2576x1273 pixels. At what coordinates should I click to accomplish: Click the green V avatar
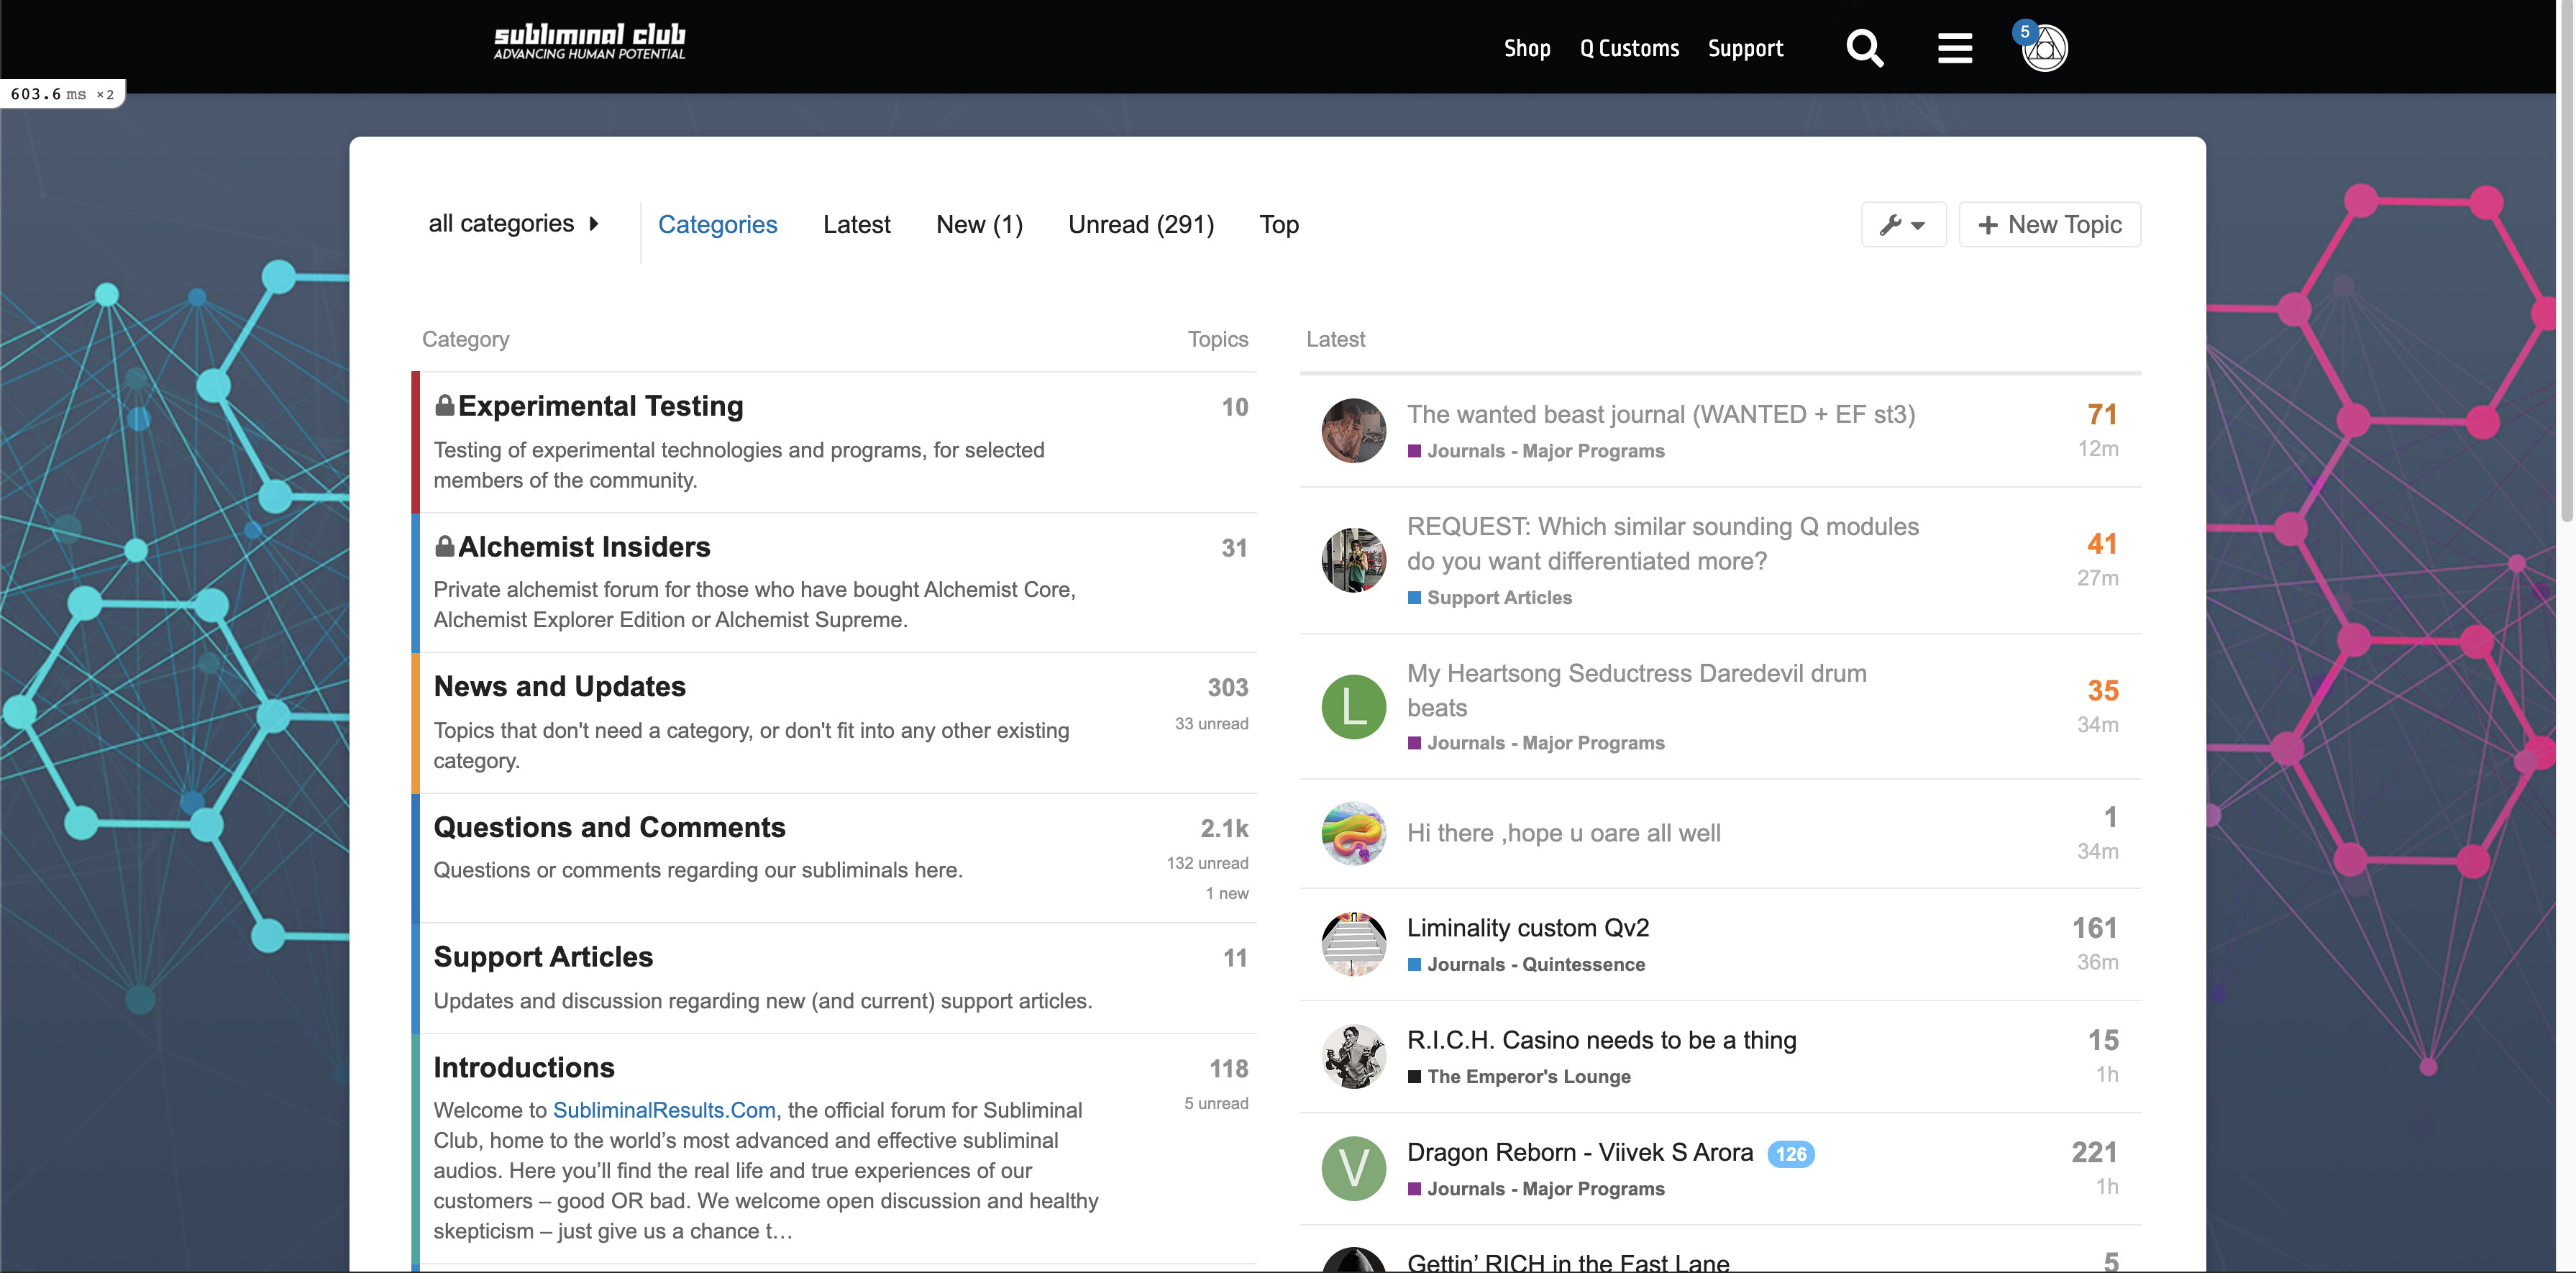point(1354,1168)
